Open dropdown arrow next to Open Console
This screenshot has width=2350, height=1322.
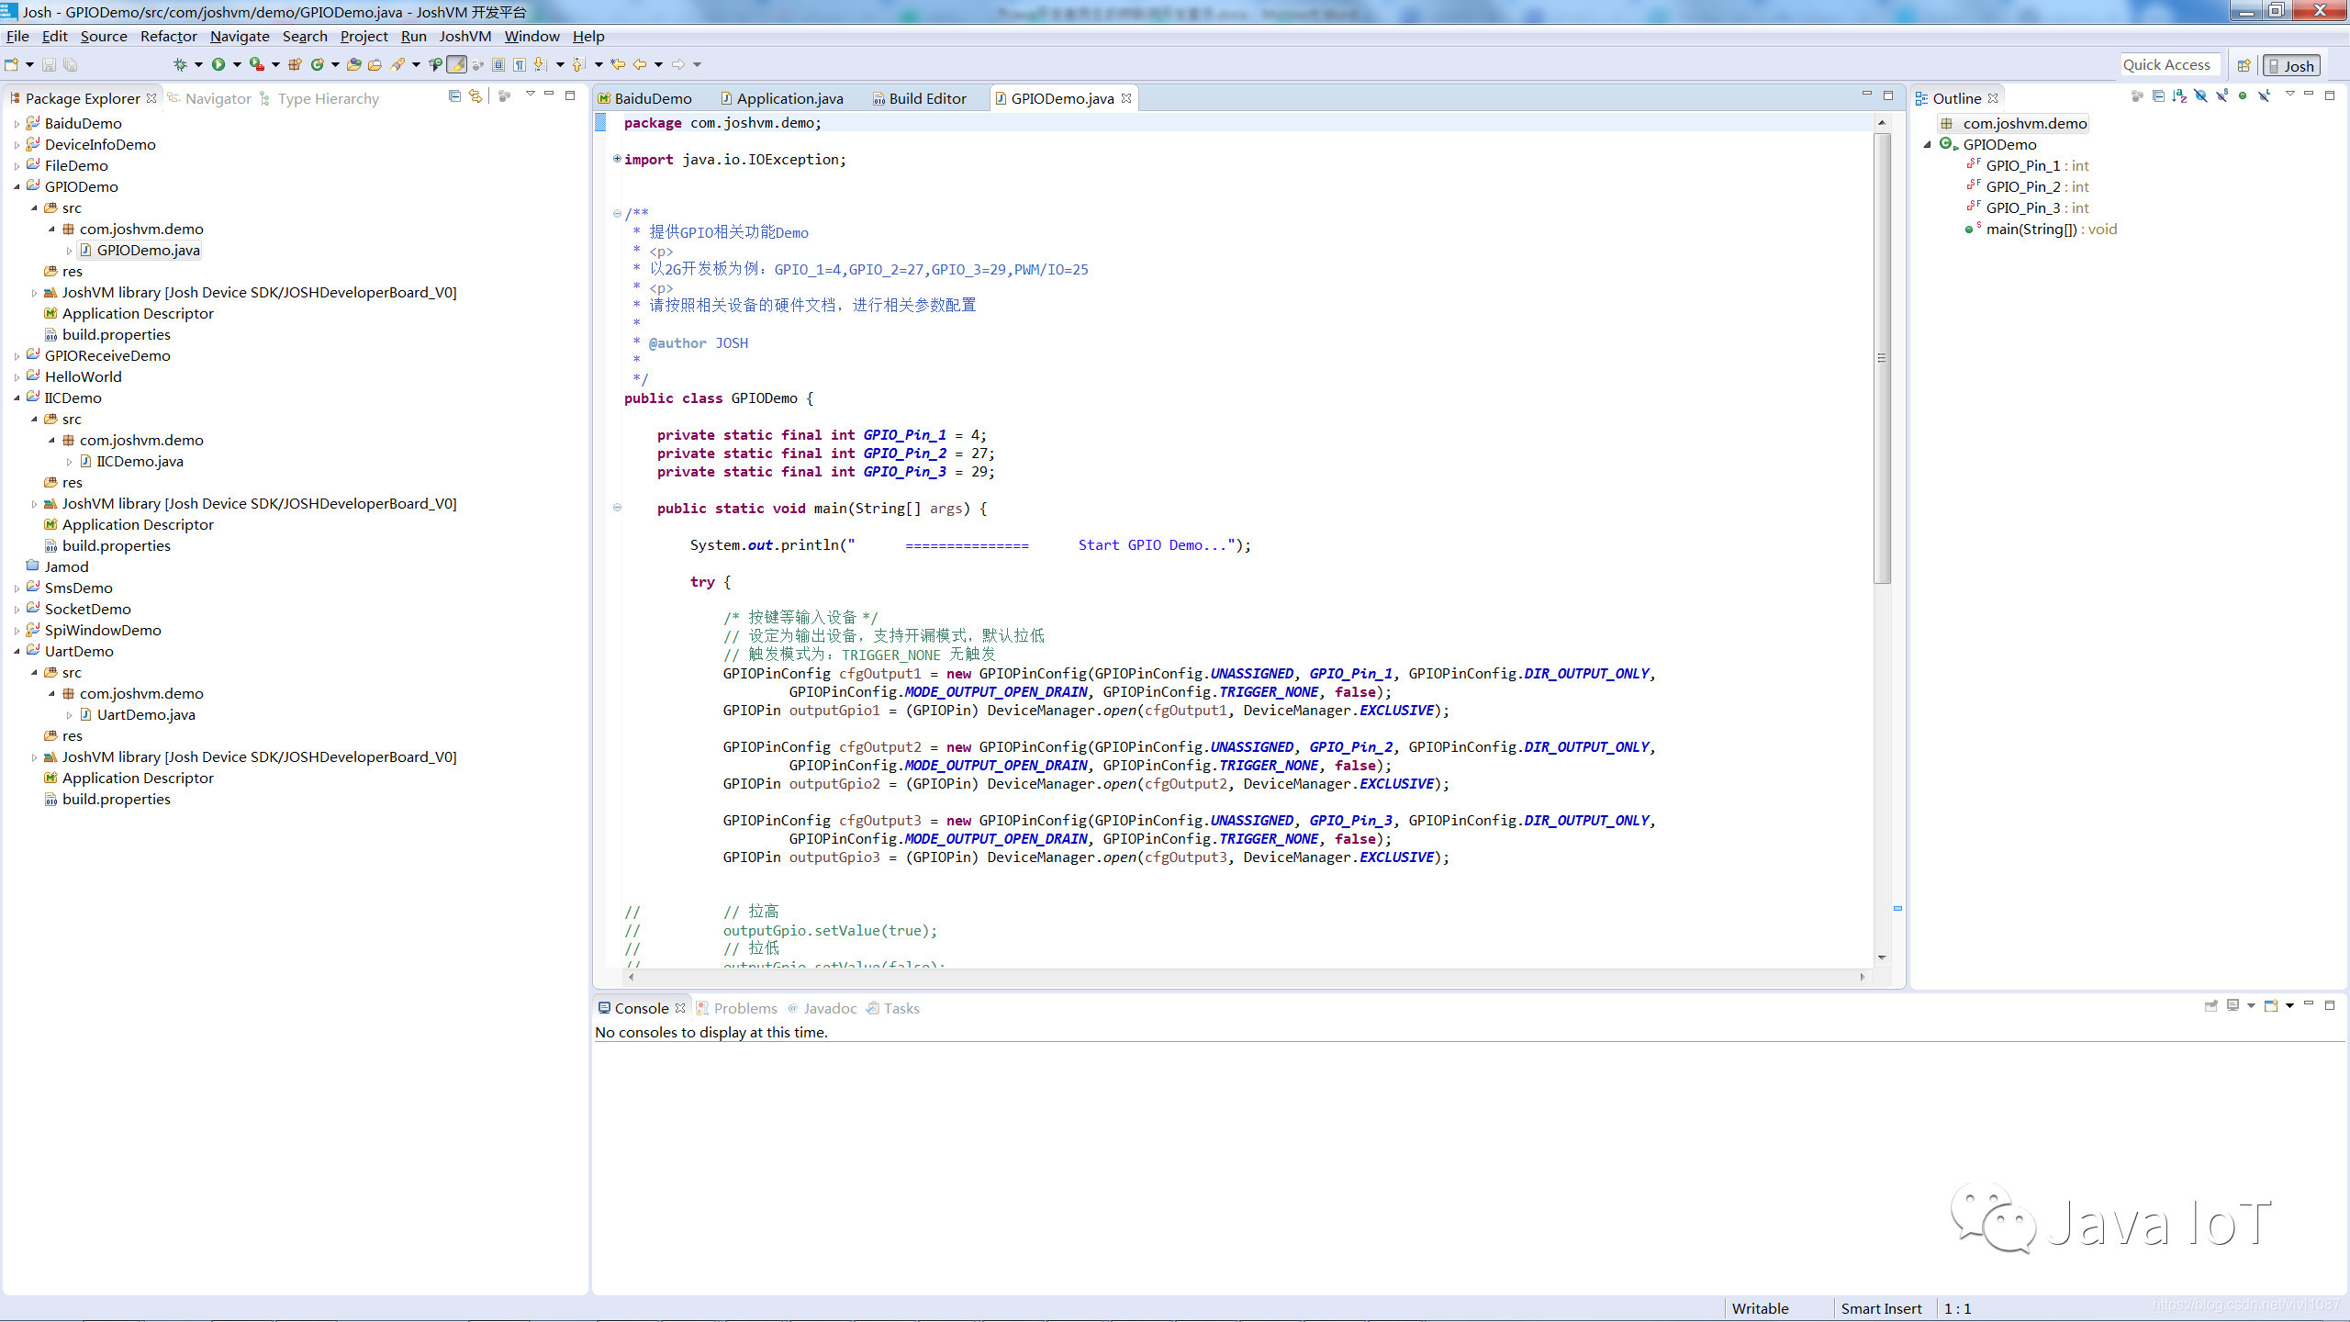[x=2289, y=1006]
